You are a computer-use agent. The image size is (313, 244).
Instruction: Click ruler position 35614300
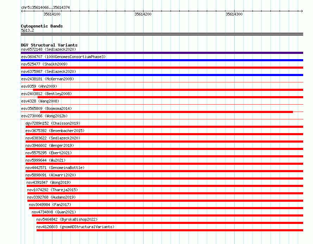(x=234, y=14)
